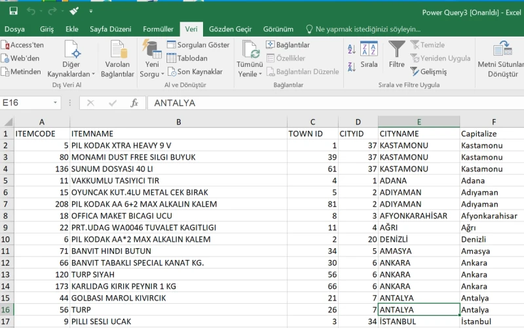
Task: Click TOWN ID header cell
Action: (312, 134)
